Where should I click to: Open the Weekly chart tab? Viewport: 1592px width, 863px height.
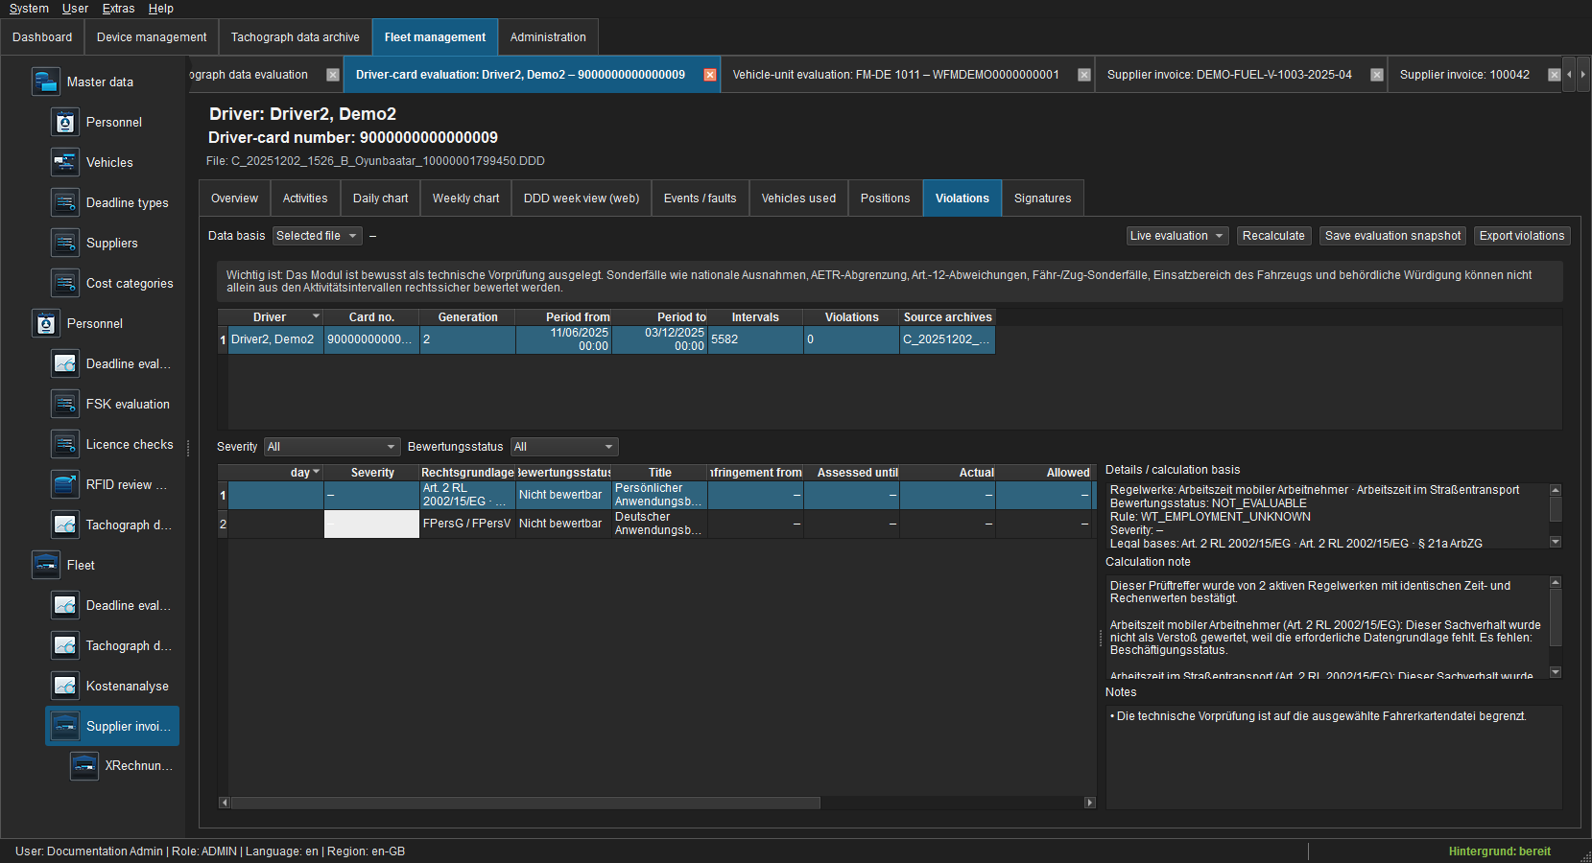tap(465, 198)
